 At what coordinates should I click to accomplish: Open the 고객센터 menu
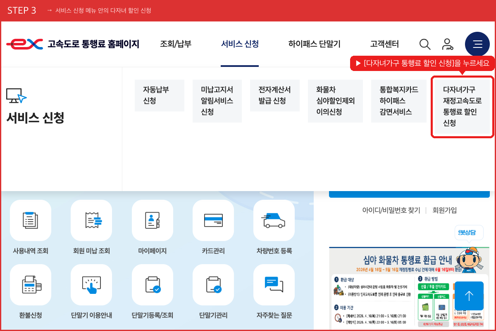384,44
